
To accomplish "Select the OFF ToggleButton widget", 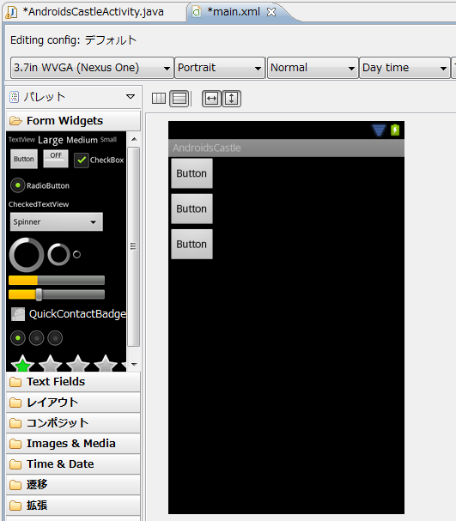I will 56,159.
